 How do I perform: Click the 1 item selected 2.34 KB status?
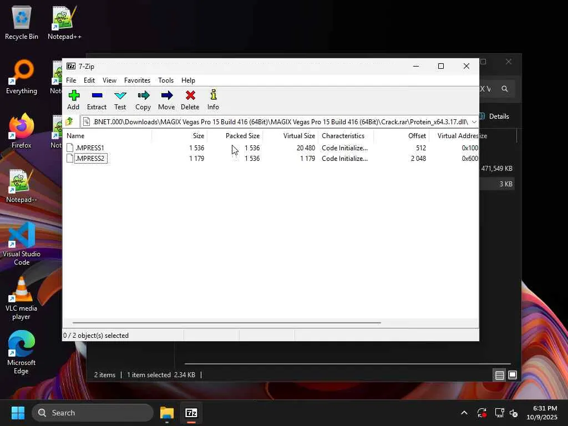(161, 375)
